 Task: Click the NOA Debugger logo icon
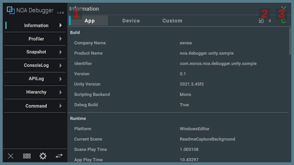[x=11, y=10]
